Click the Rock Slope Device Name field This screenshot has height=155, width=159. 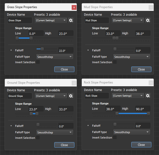[x=97, y=96]
